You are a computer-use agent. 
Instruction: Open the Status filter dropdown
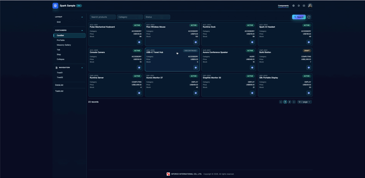(157, 17)
